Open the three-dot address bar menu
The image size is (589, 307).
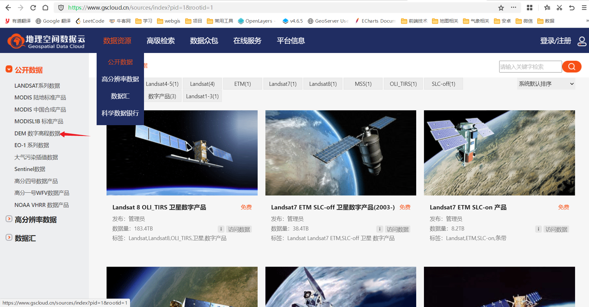[513, 7]
